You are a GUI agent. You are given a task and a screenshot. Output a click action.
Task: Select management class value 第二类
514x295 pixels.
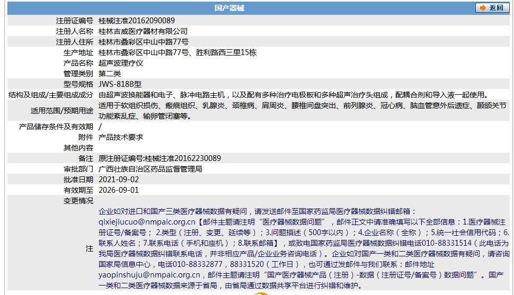(110, 74)
